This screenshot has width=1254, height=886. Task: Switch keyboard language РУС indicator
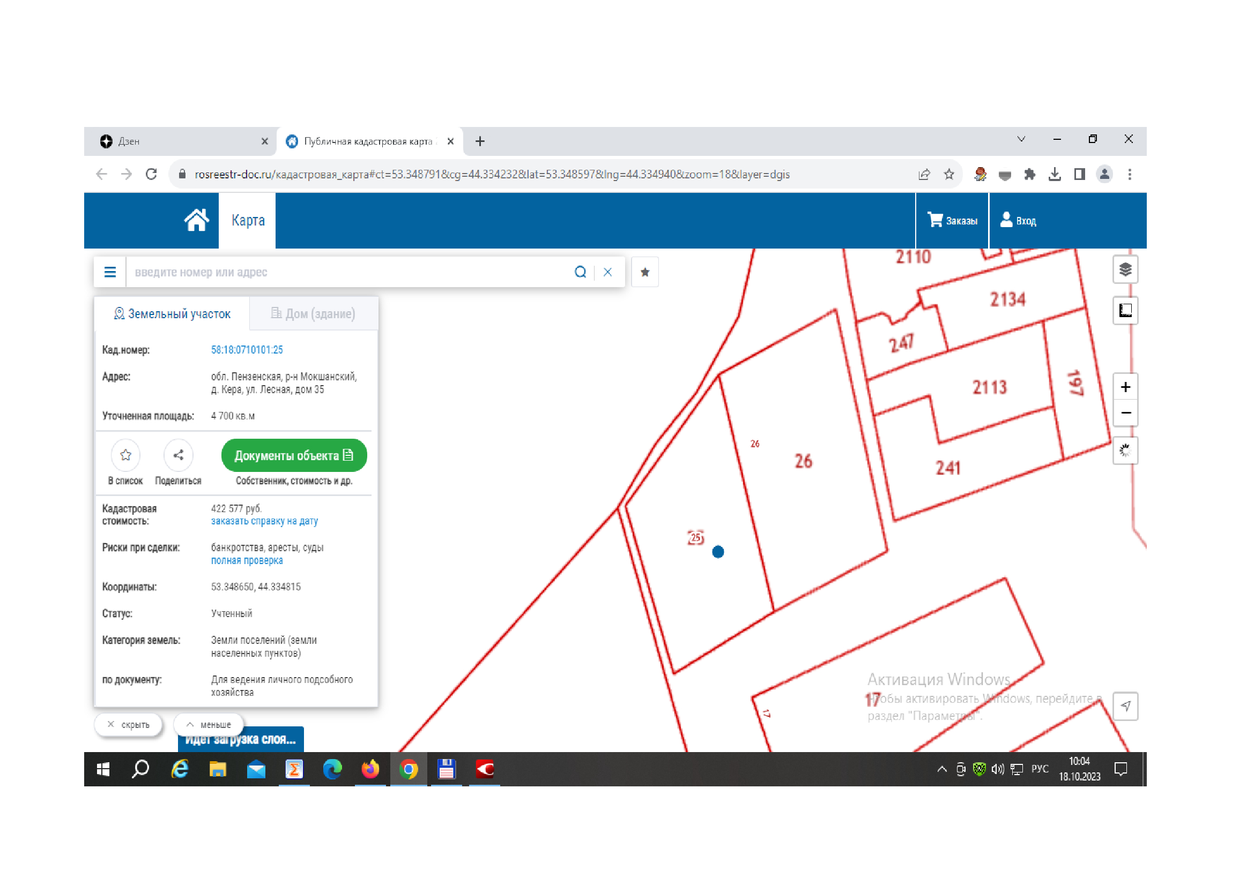pyautogui.click(x=1040, y=769)
